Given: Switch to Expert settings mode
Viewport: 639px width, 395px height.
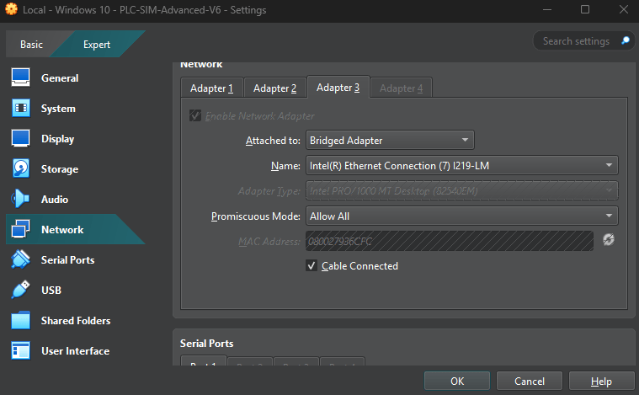Looking at the screenshot, I should pos(96,45).
